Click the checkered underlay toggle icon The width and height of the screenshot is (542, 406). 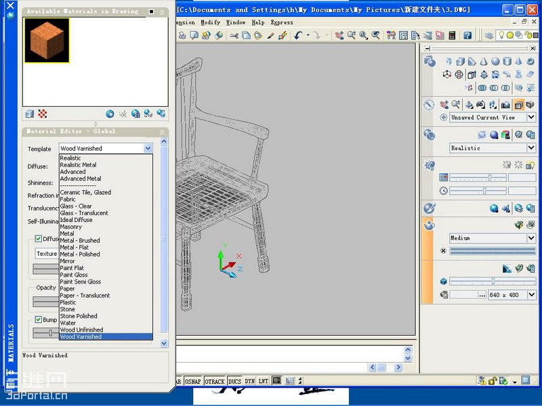point(43,114)
